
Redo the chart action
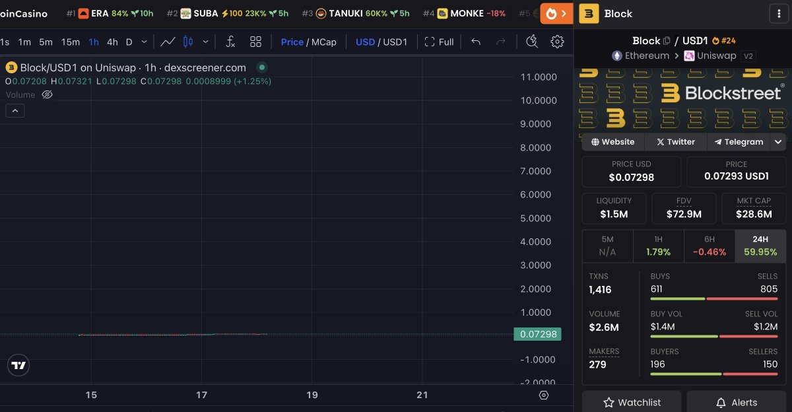(x=501, y=42)
